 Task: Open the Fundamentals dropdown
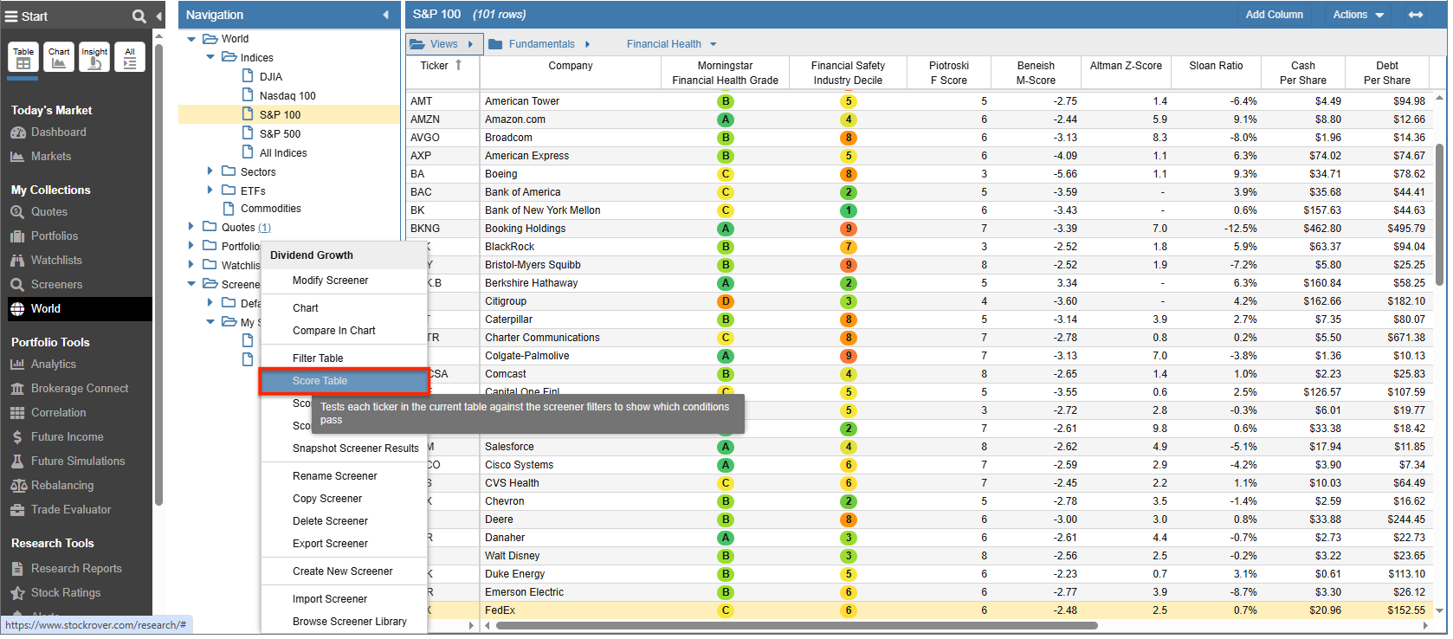[x=539, y=44]
